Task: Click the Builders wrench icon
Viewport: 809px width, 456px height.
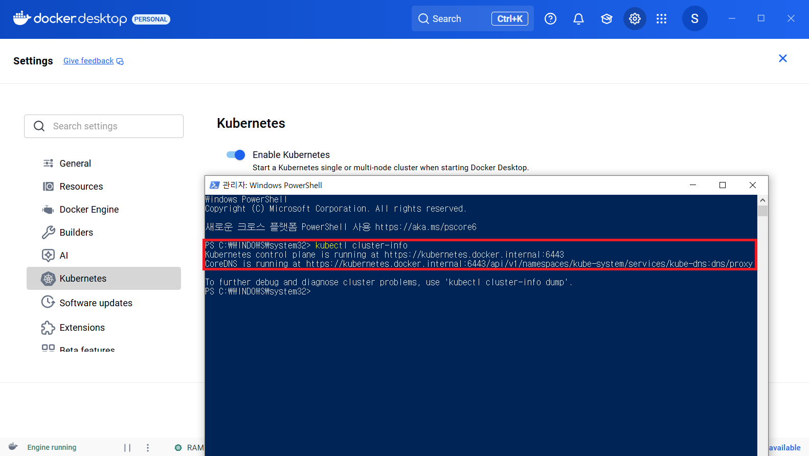Action: [x=48, y=233]
